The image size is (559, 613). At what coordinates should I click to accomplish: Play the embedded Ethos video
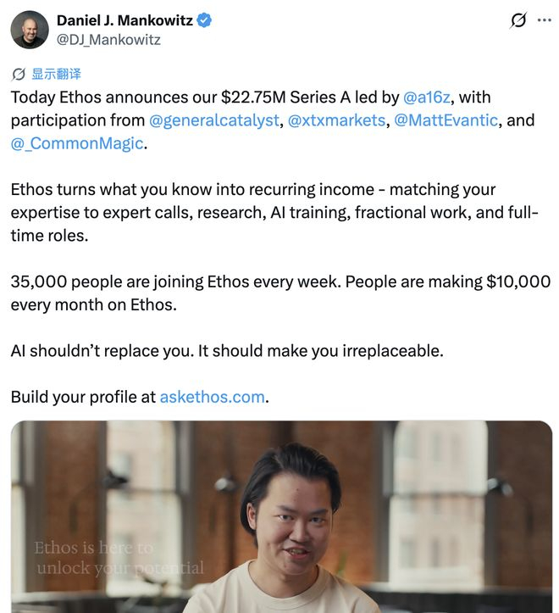click(281, 517)
